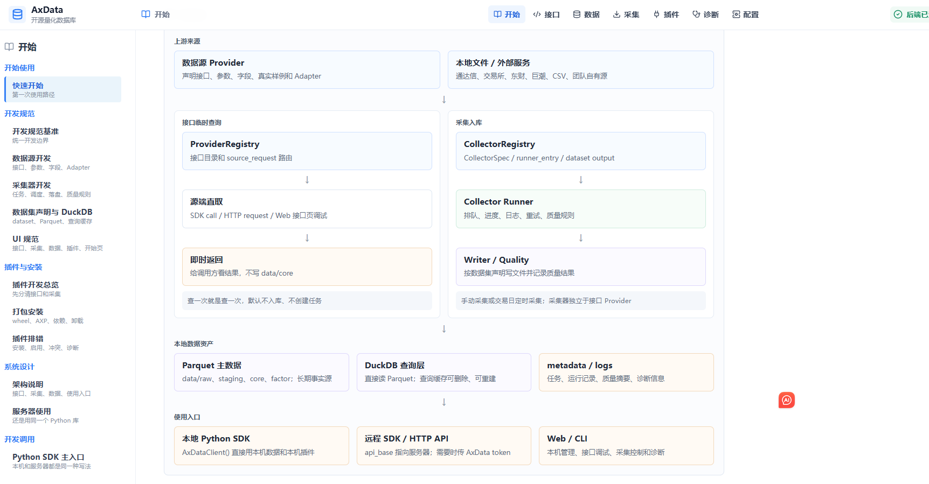Open the 插件 plug tab
Viewport: 929px width, 484px height.
click(666, 15)
